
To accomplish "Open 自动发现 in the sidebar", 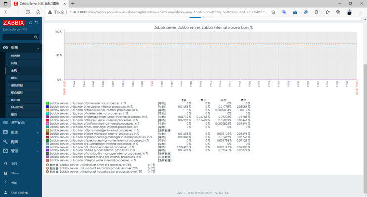I will pos(17,107).
